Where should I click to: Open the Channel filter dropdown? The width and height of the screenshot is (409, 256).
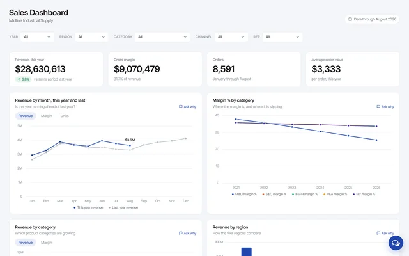(x=231, y=37)
